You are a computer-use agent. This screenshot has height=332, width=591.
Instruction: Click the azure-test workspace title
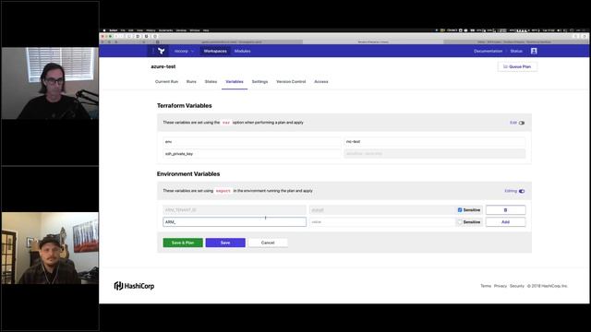click(x=163, y=66)
